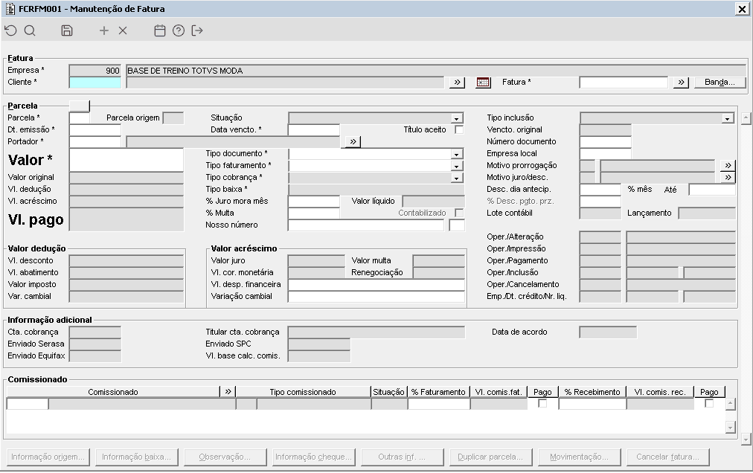The height and width of the screenshot is (473, 753).
Task: Click the Vl. desp. financeira field
Action: (376, 284)
